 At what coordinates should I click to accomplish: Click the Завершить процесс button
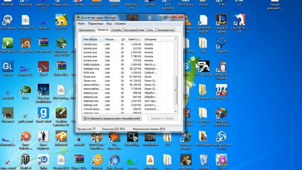163,119
